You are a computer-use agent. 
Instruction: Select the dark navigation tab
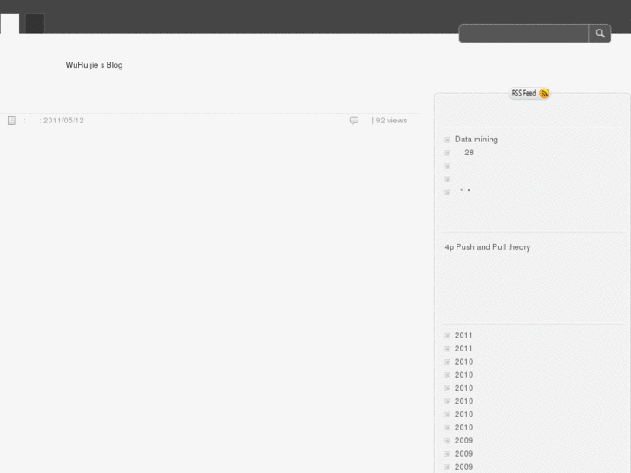coord(35,23)
